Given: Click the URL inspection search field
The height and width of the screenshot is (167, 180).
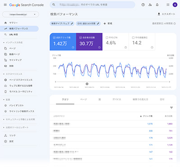Looking at the screenshot, I should click(92, 5).
